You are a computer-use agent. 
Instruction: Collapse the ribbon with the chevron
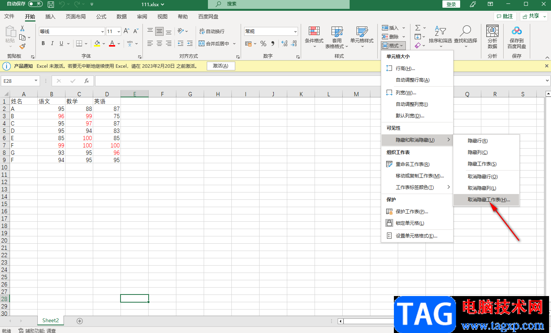coord(547,57)
